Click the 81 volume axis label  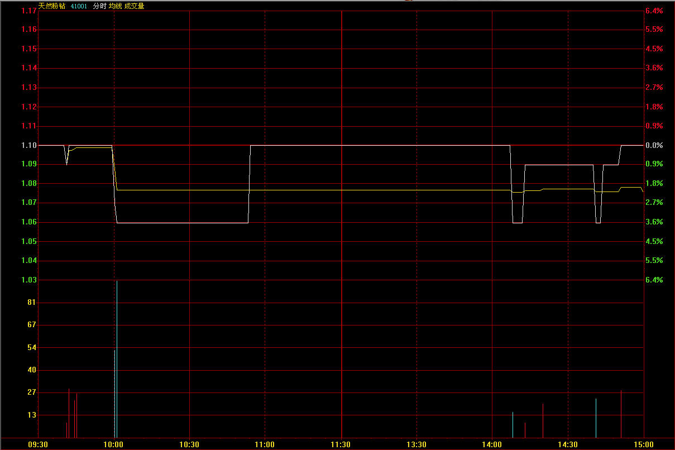pyautogui.click(x=31, y=302)
